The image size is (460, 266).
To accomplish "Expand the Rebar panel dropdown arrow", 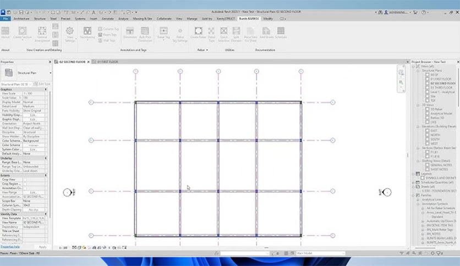I will [207, 50].
